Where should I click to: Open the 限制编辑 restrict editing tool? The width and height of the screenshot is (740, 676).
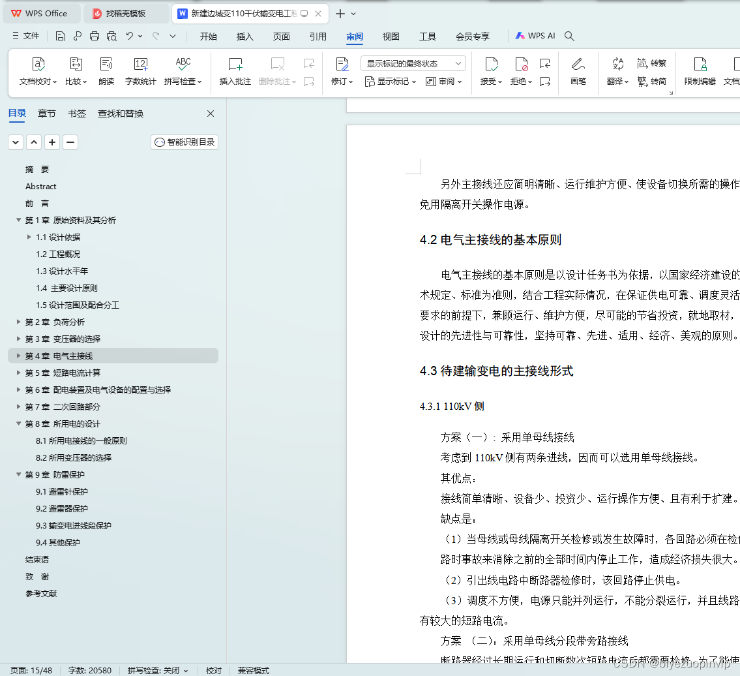(700, 71)
